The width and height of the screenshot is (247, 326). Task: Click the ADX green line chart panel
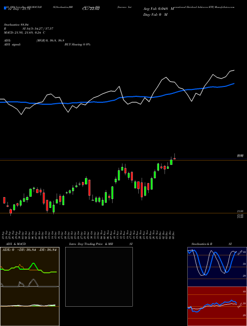(x=30, y=267)
